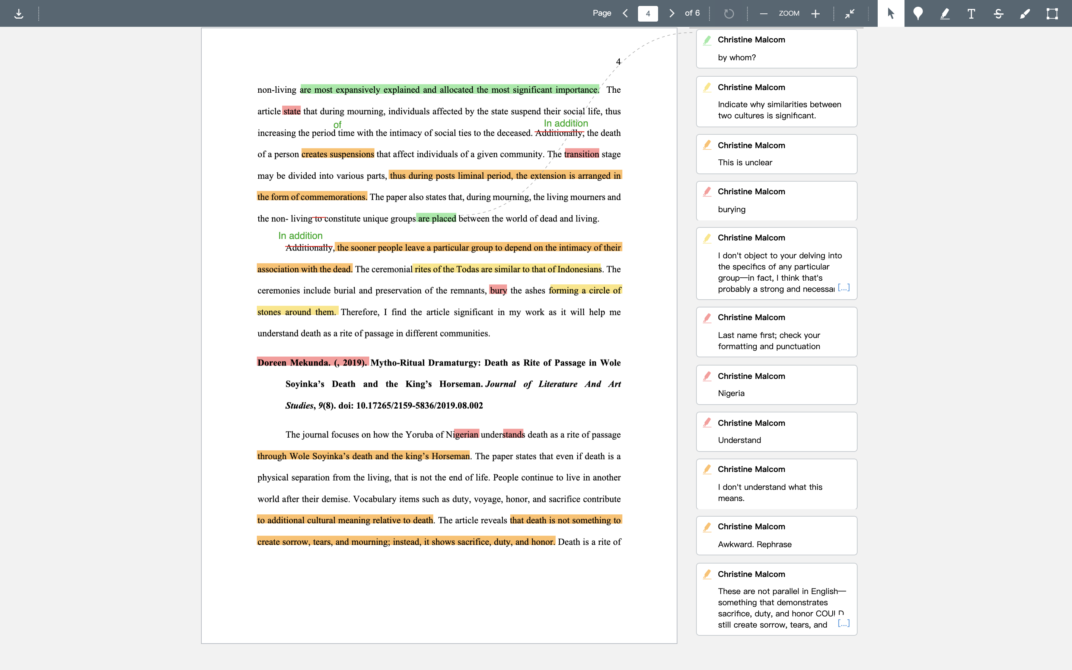Expand the 'These are not parallel' comment

coord(844,623)
